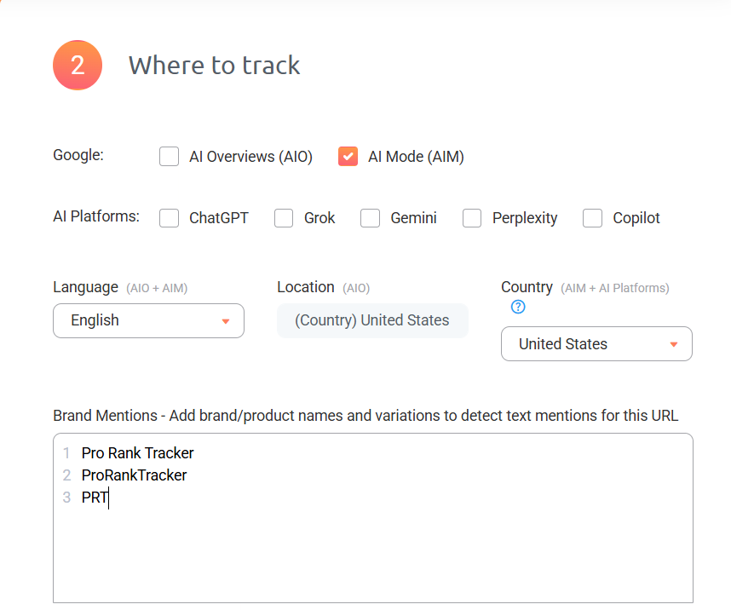Click the Country help question mark icon
This screenshot has height=610, width=731.
tap(518, 307)
